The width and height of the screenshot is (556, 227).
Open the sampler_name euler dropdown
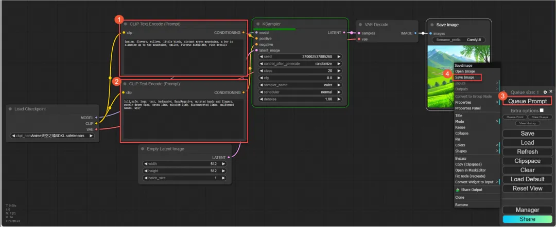pos(300,85)
